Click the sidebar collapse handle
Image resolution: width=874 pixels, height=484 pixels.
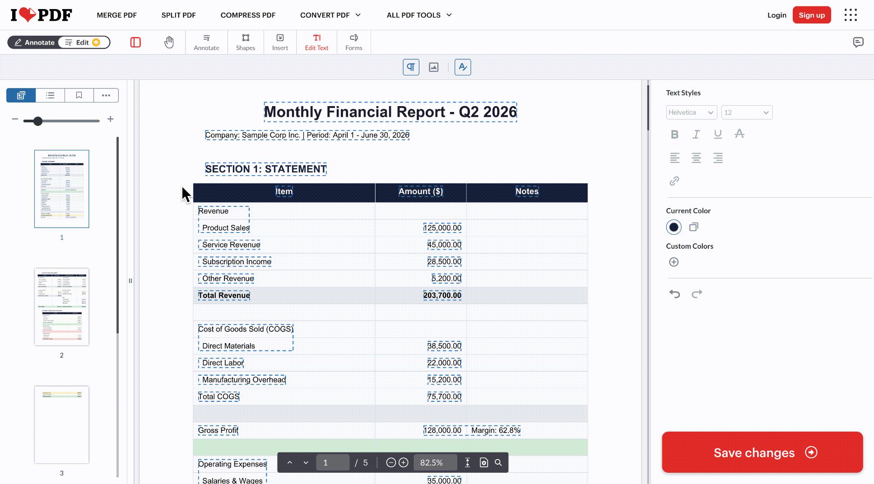[x=130, y=281]
